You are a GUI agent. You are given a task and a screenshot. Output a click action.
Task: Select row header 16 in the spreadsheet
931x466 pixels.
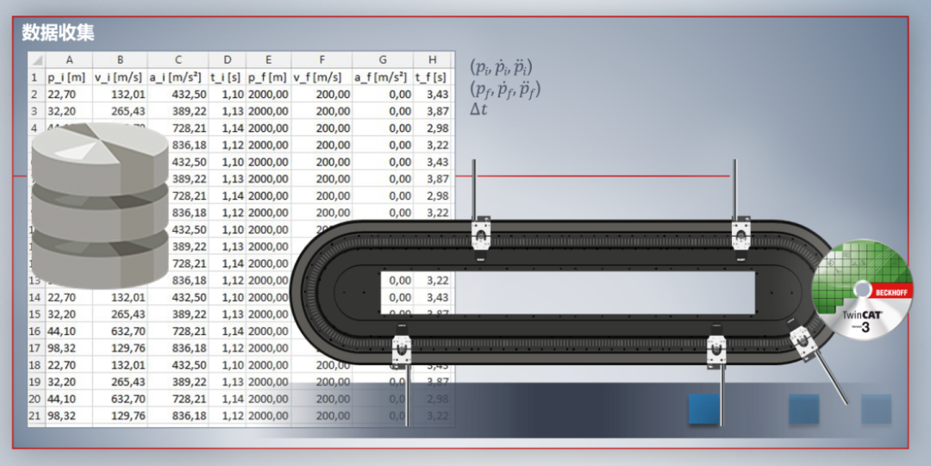pos(35,331)
